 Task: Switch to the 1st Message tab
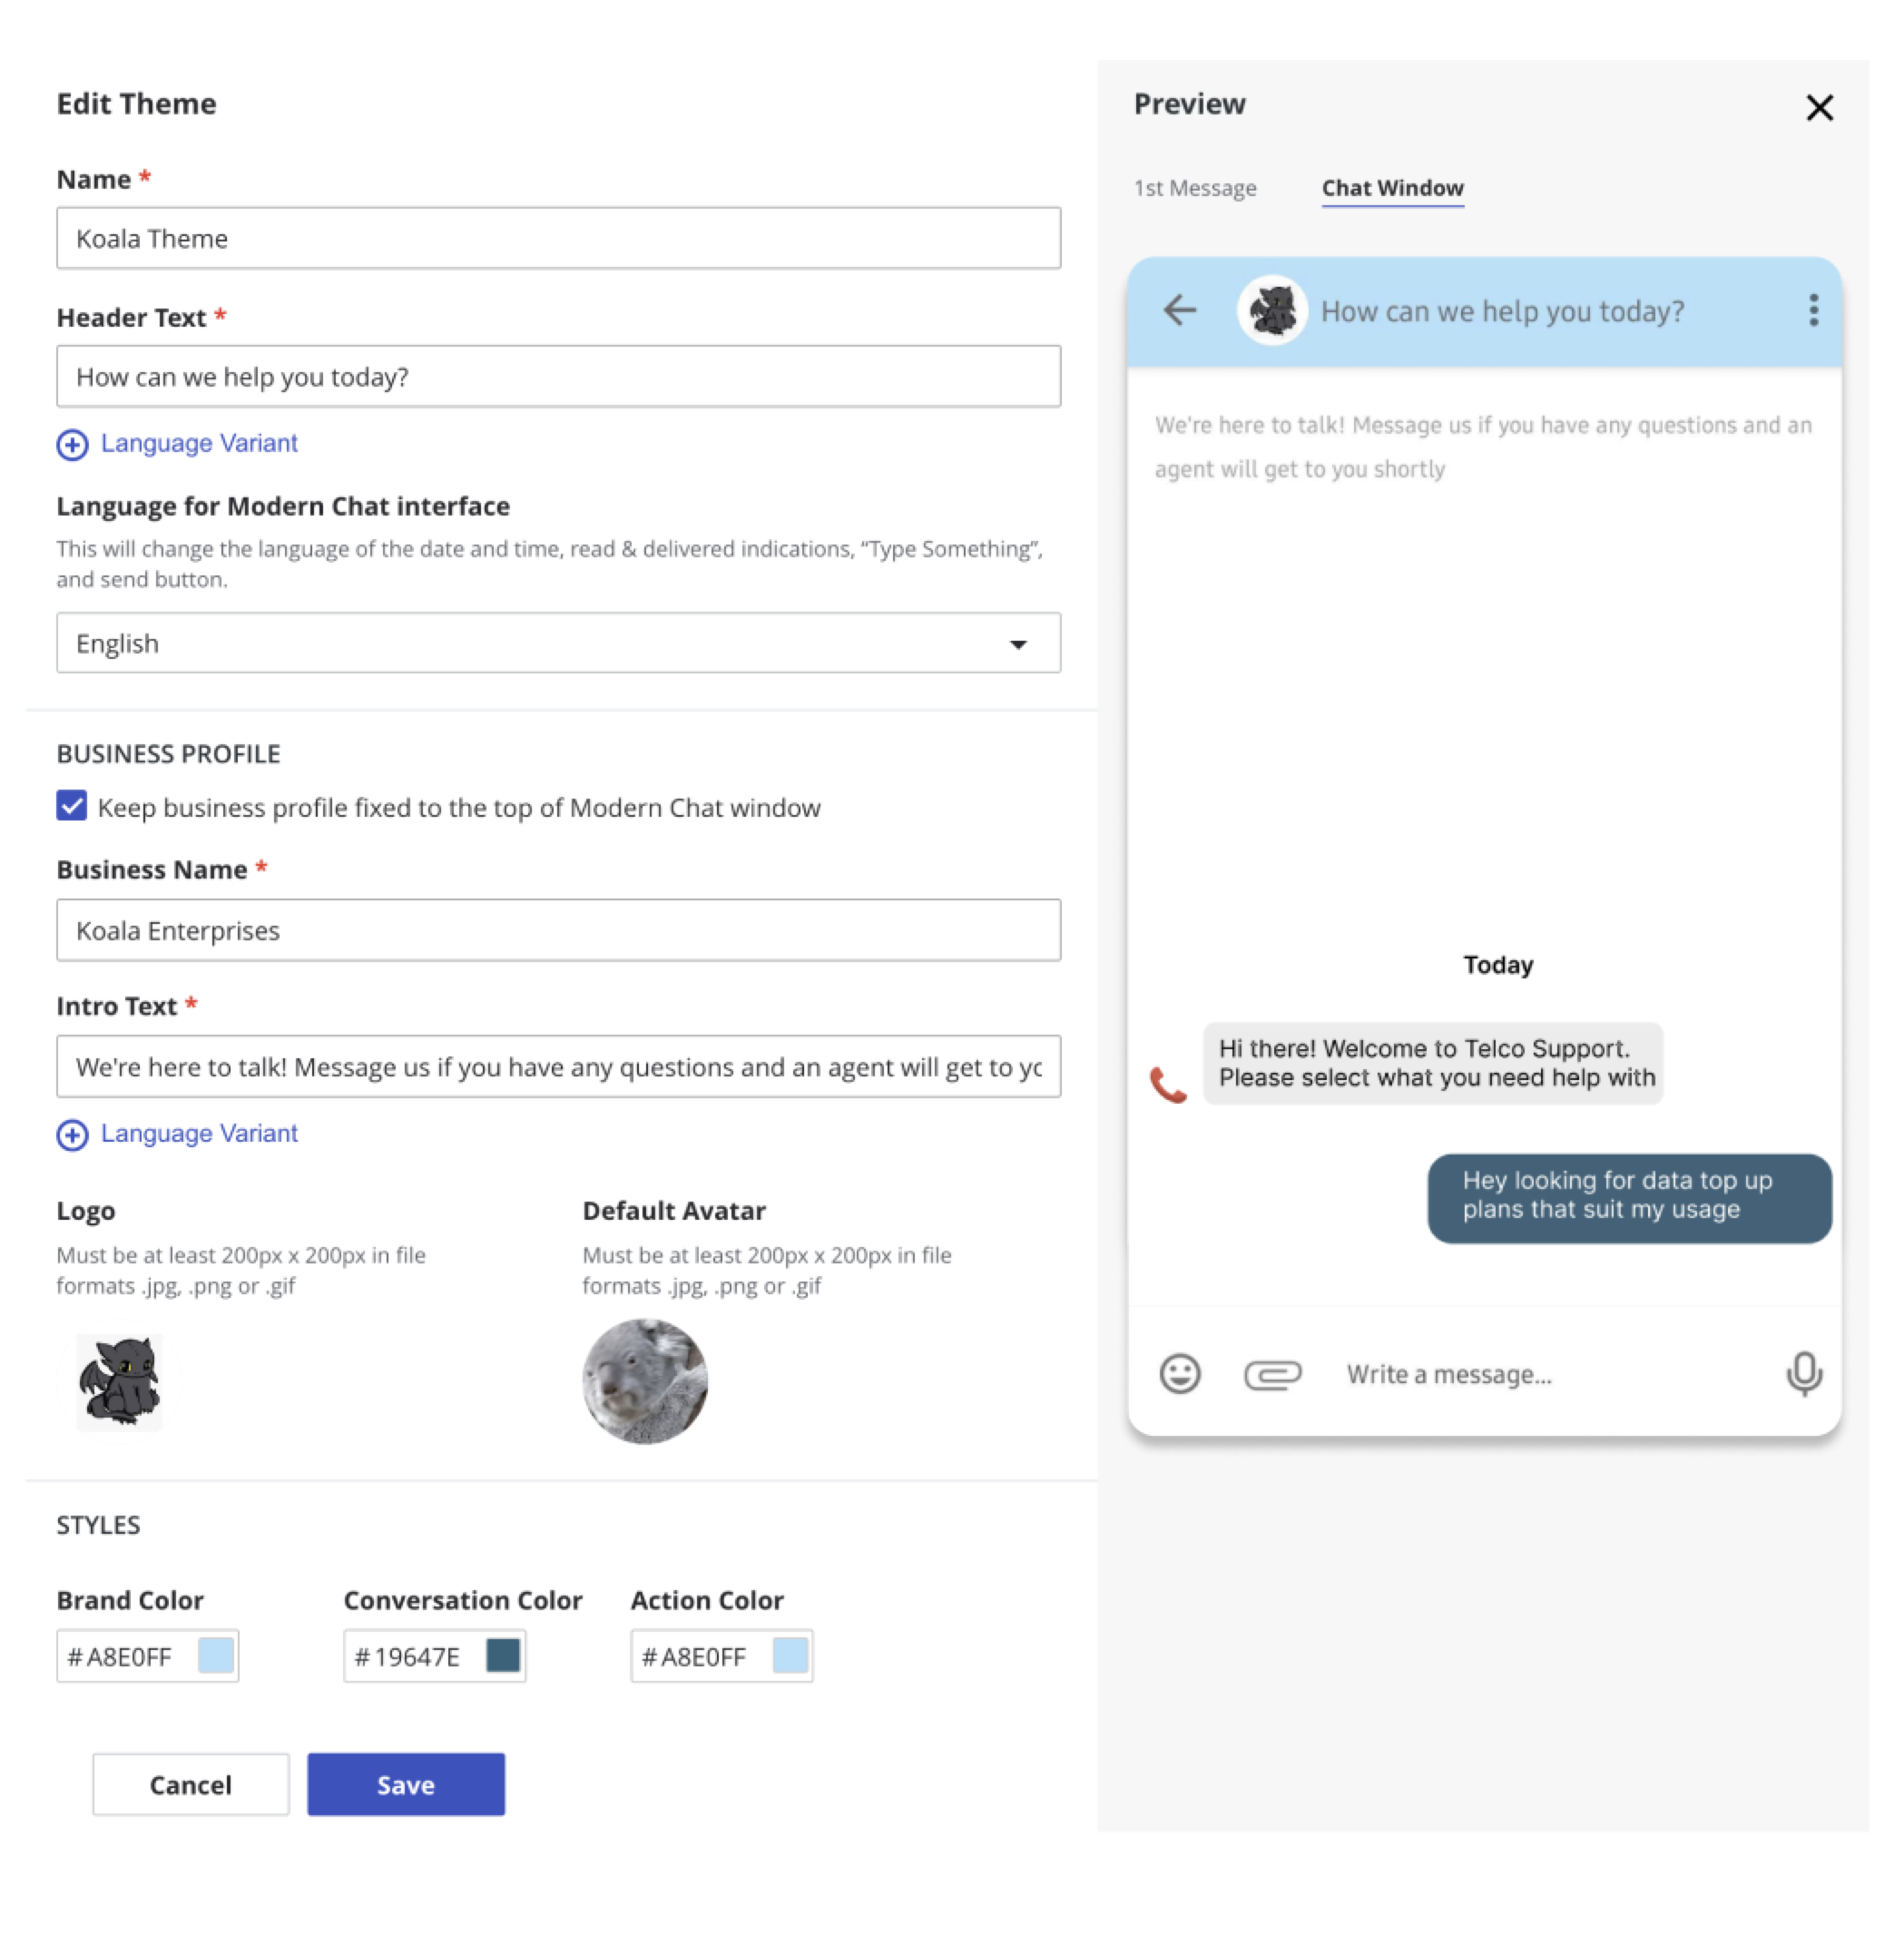(1194, 188)
